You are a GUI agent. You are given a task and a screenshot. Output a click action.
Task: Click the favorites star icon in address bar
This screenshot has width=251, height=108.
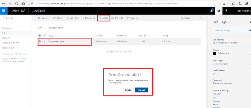tap(224, 4)
